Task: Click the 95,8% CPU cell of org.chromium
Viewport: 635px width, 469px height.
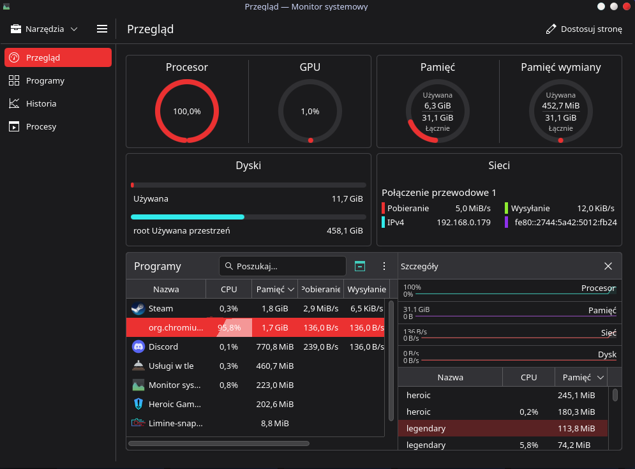Action: (x=229, y=327)
